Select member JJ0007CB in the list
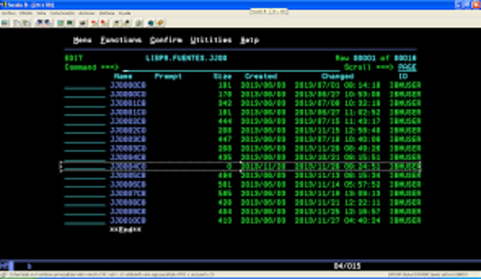The width and height of the screenshot is (481, 279). 128,194
